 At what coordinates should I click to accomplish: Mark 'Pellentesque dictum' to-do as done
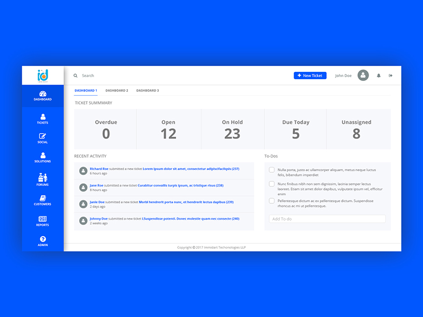272,201
